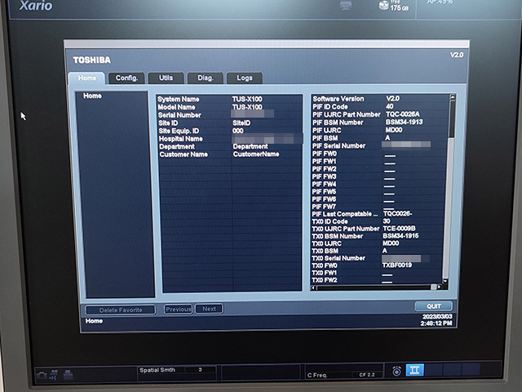Select the TX0 FW2 row

(x=377, y=280)
